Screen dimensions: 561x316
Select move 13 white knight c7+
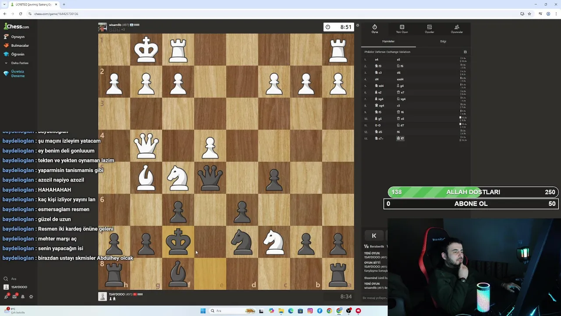pos(379,139)
